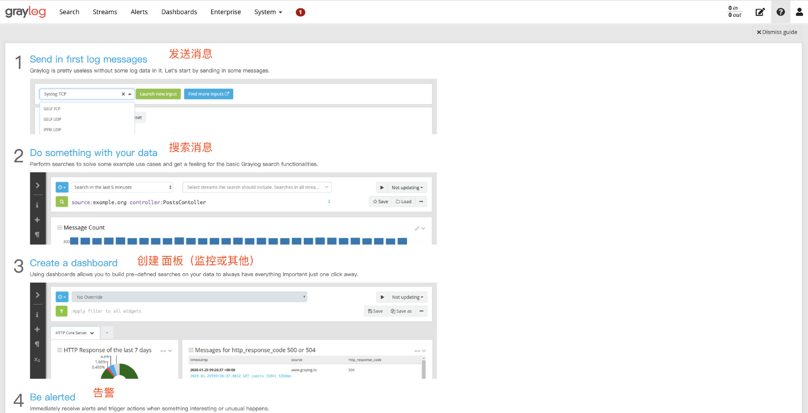This screenshot has height=413, width=808.
Task: Click the sidebar add widget plus icon
Action: click(37, 220)
